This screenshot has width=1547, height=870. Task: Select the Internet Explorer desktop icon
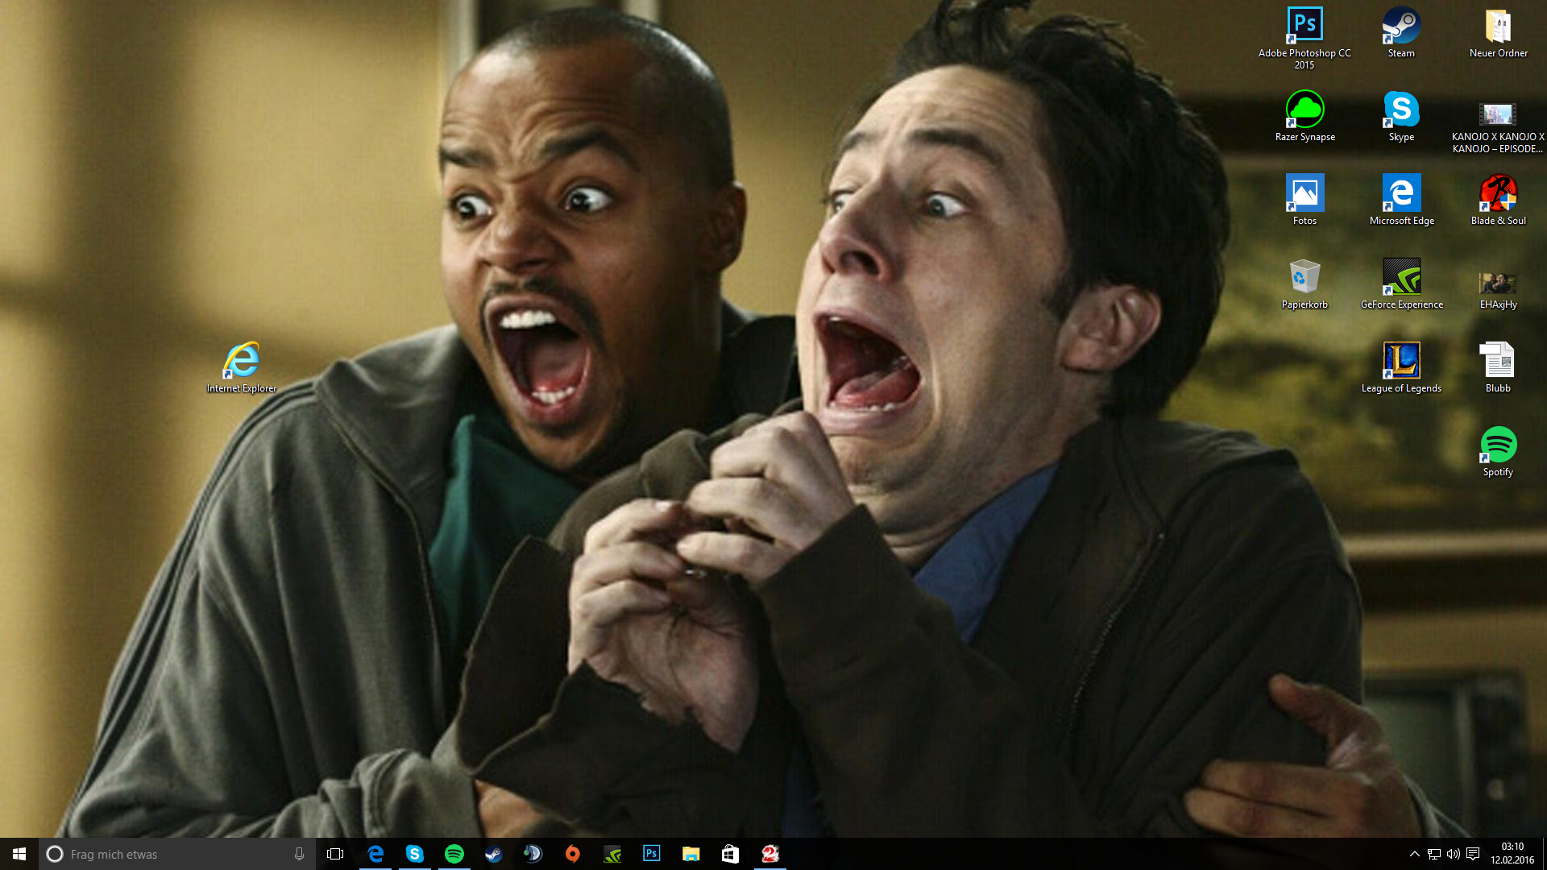click(x=242, y=362)
